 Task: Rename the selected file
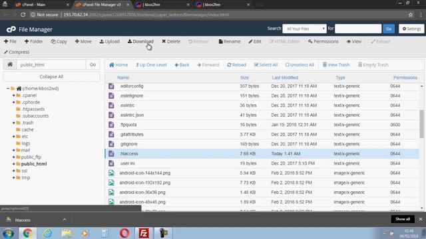tap(230, 41)
